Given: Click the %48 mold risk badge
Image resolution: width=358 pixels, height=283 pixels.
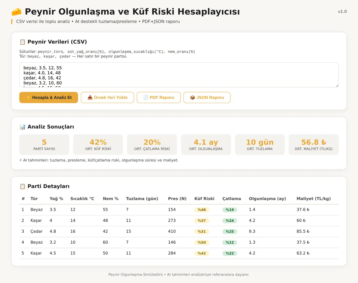Looking at the screenshot, I should point(202,210).
